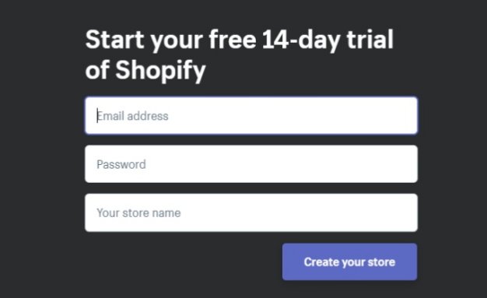Focus the Password input field
Viewport: 487px width, 298px height.
pos(251,164)
